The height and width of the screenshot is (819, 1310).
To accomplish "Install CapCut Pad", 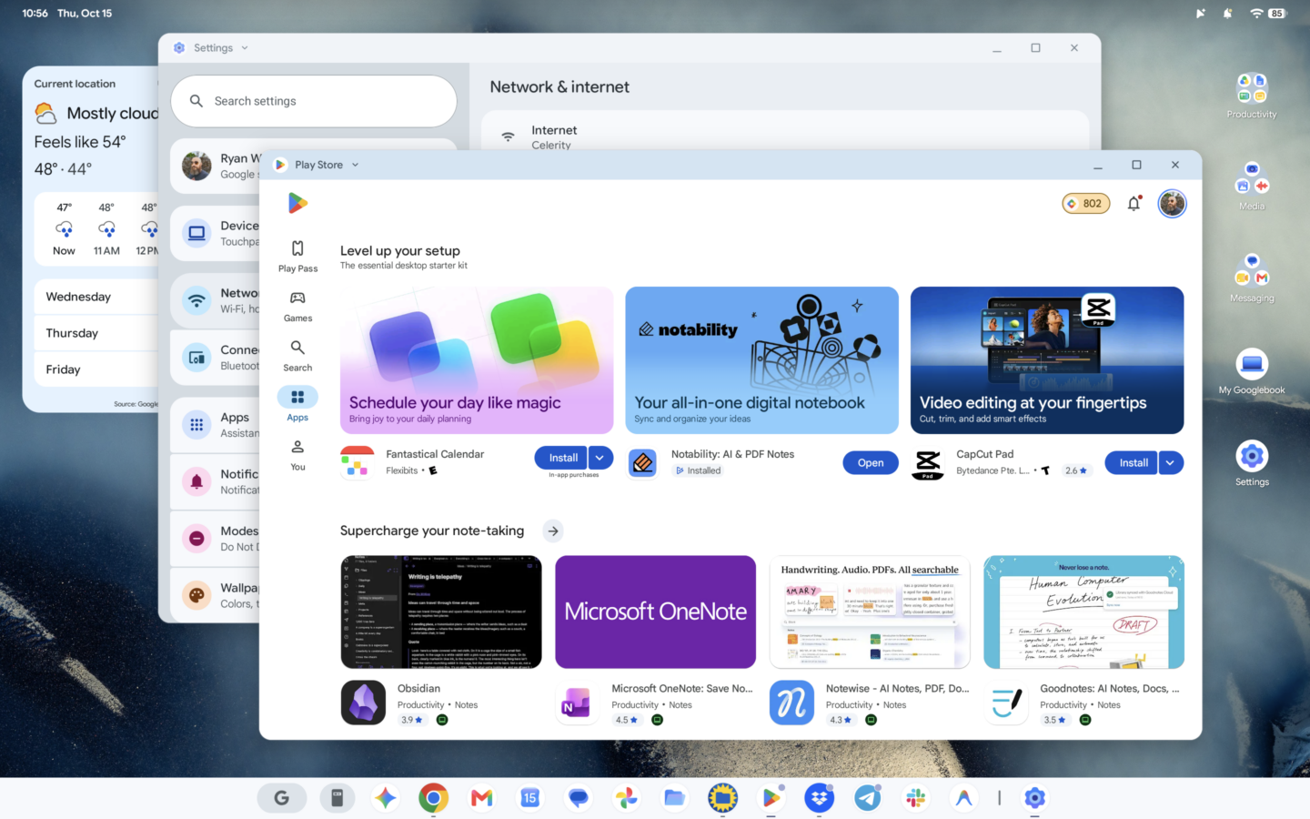I will tap(1133, 463).
